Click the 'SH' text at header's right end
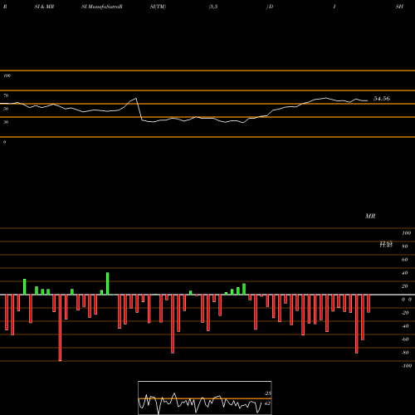The image size is (415, 415). [x=399, y=7]
